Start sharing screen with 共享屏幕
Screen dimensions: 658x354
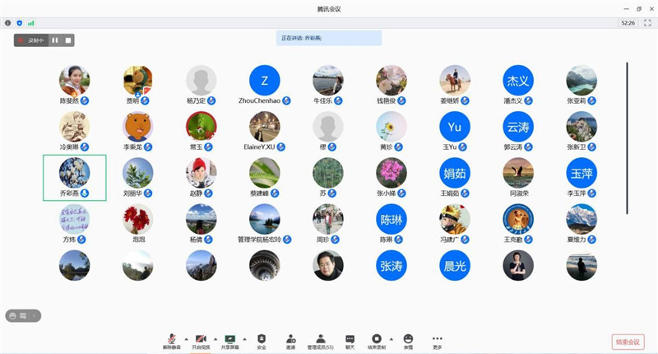click(x=229, y=340)
